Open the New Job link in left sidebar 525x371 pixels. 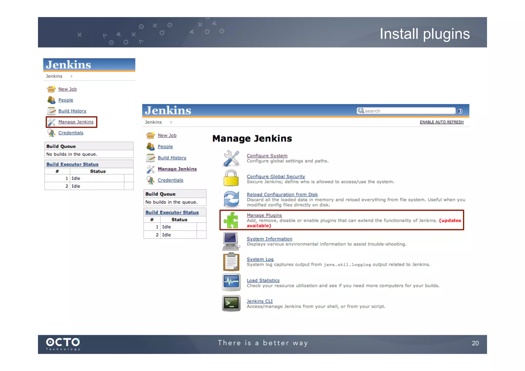[67, 89]
